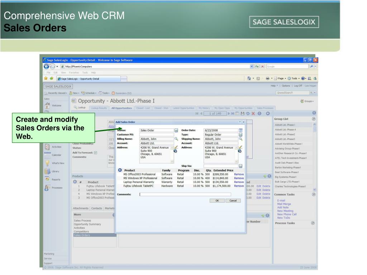Open the browser Home icon
Image resolution: width=367 pixels, height=275 pixels.
point(249,78)
